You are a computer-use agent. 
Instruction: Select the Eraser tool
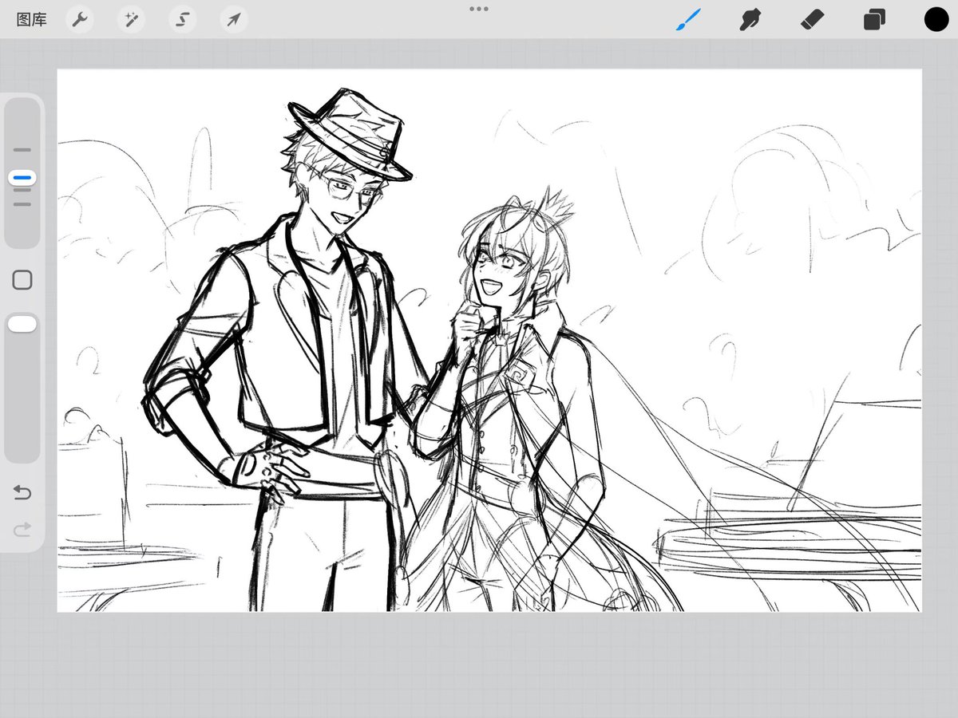click(x=812, y=19)
